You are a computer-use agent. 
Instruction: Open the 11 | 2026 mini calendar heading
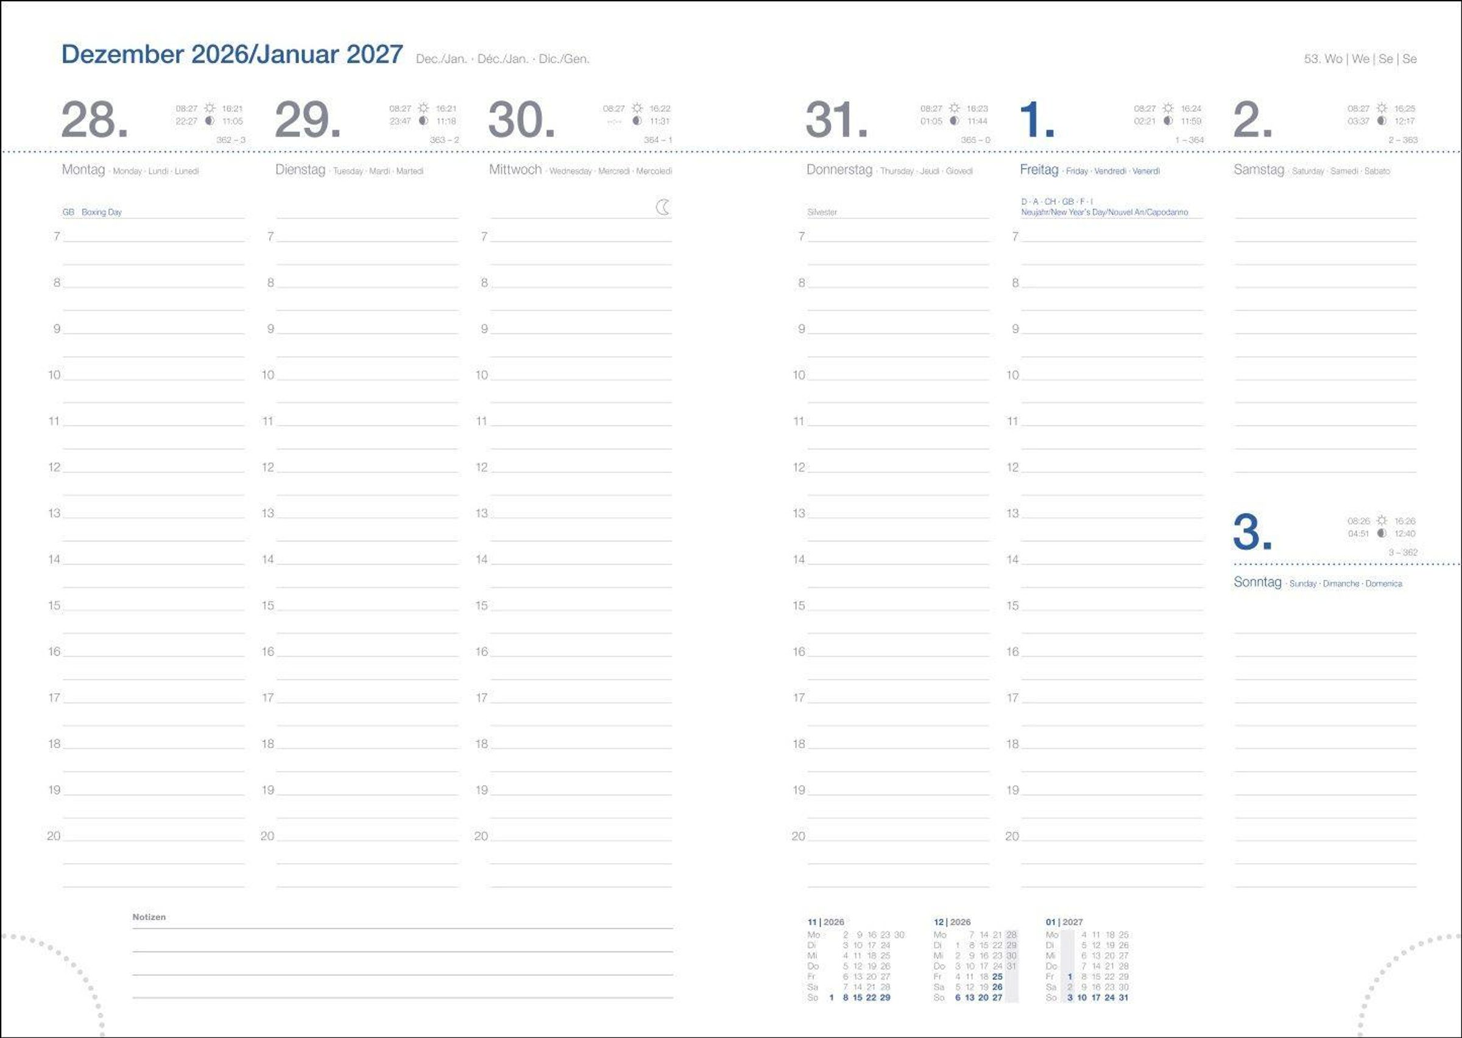point(825,922)
